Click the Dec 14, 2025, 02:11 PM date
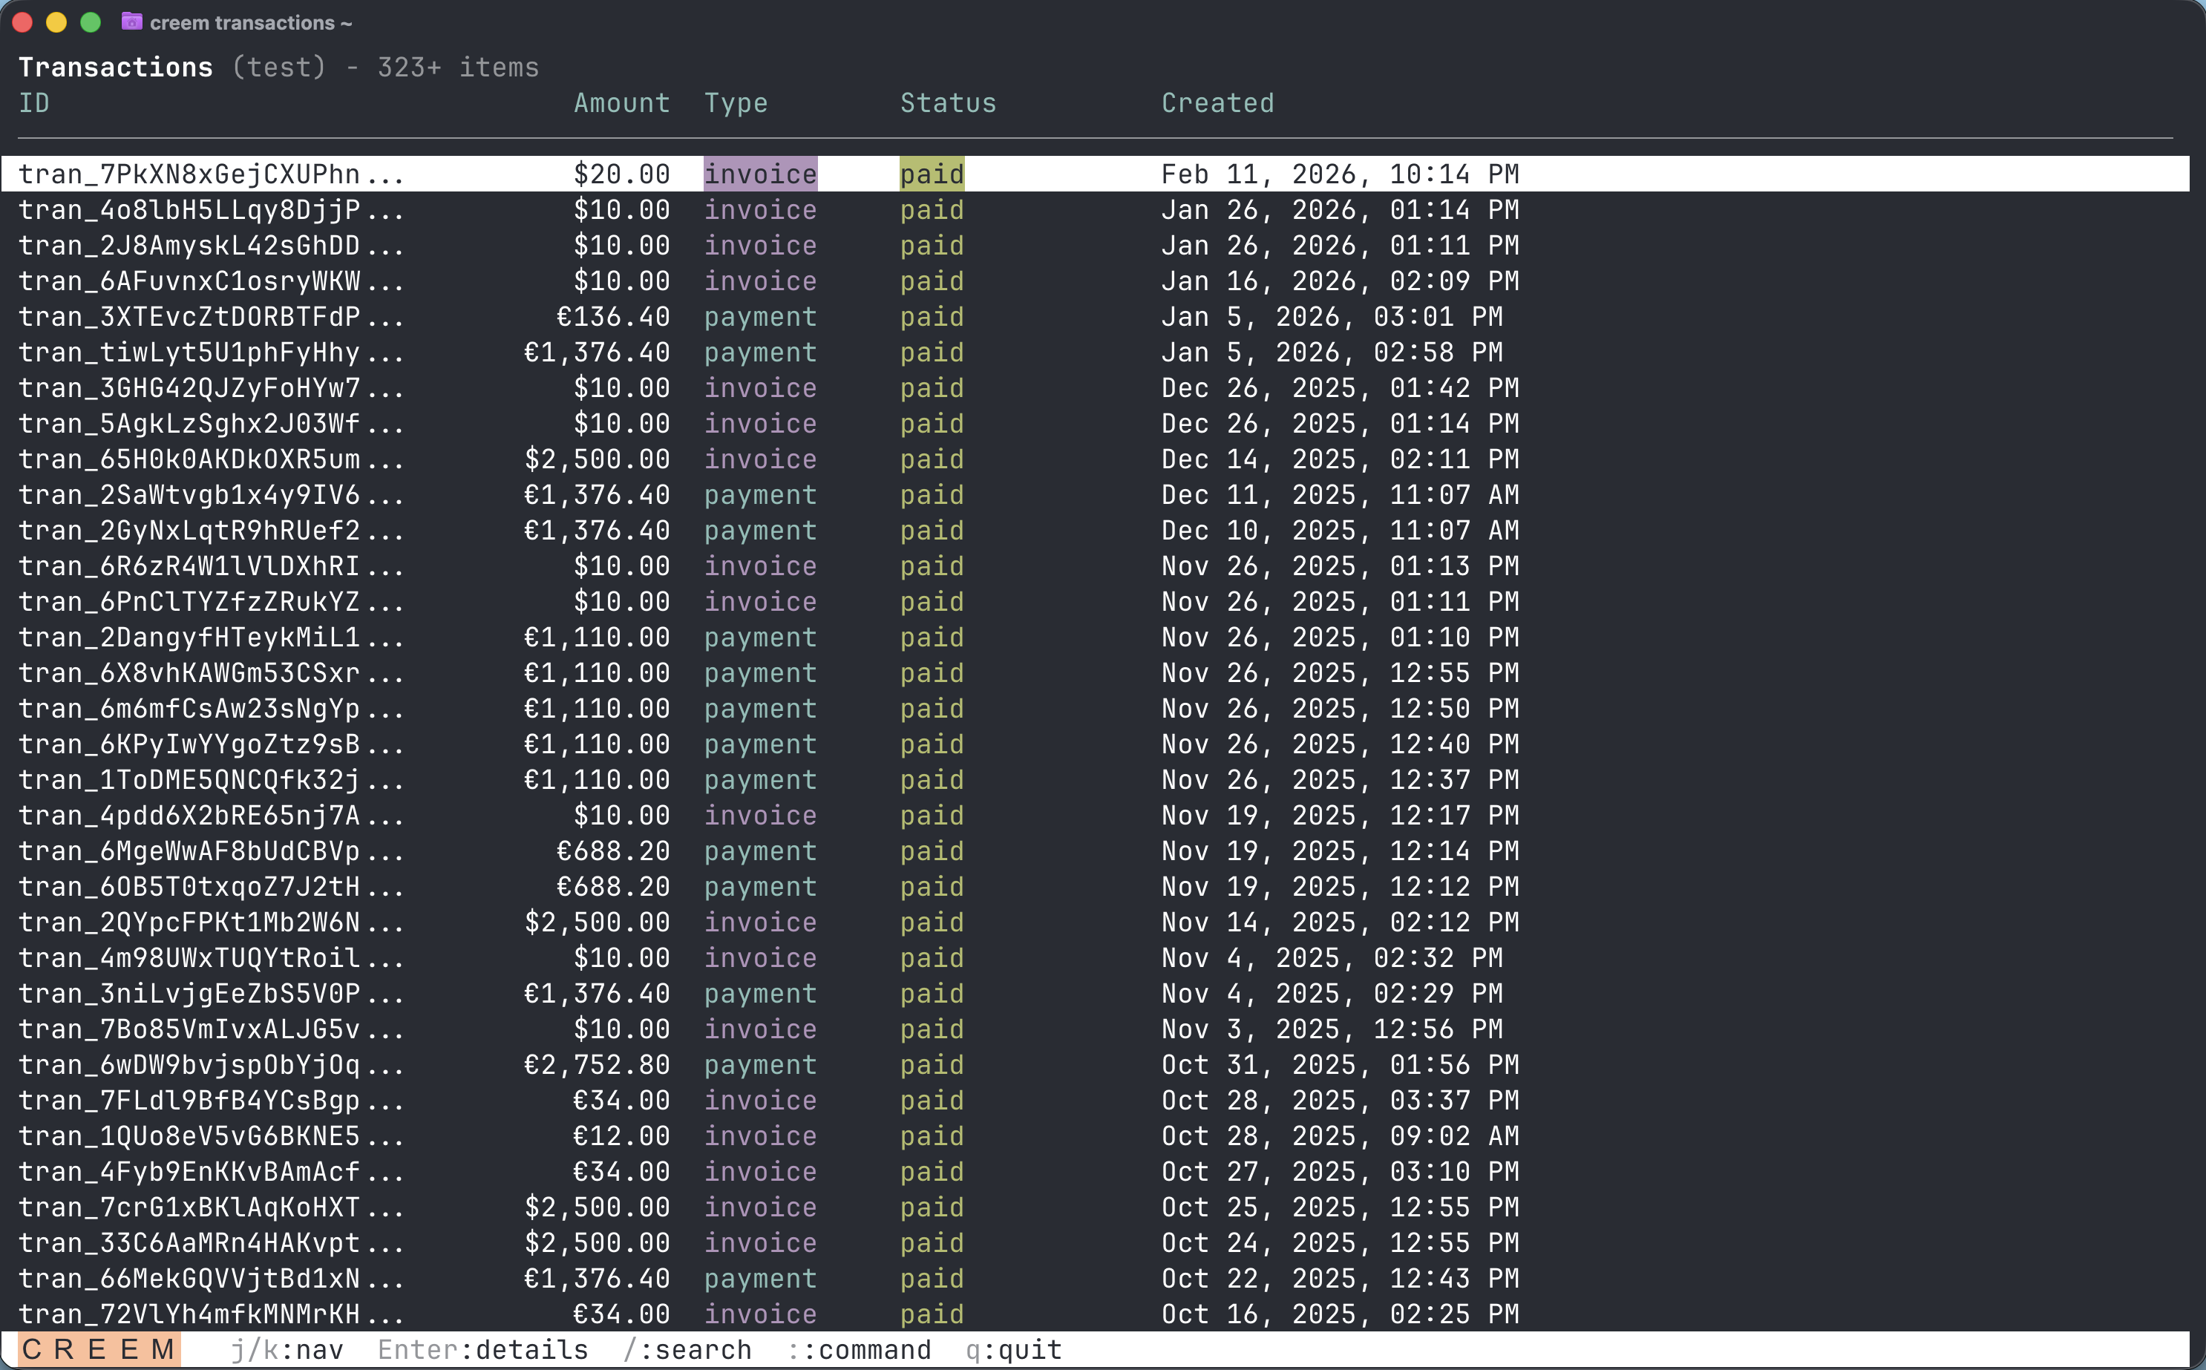This screenshot has width=2206, height=1370. point(1340,459)
